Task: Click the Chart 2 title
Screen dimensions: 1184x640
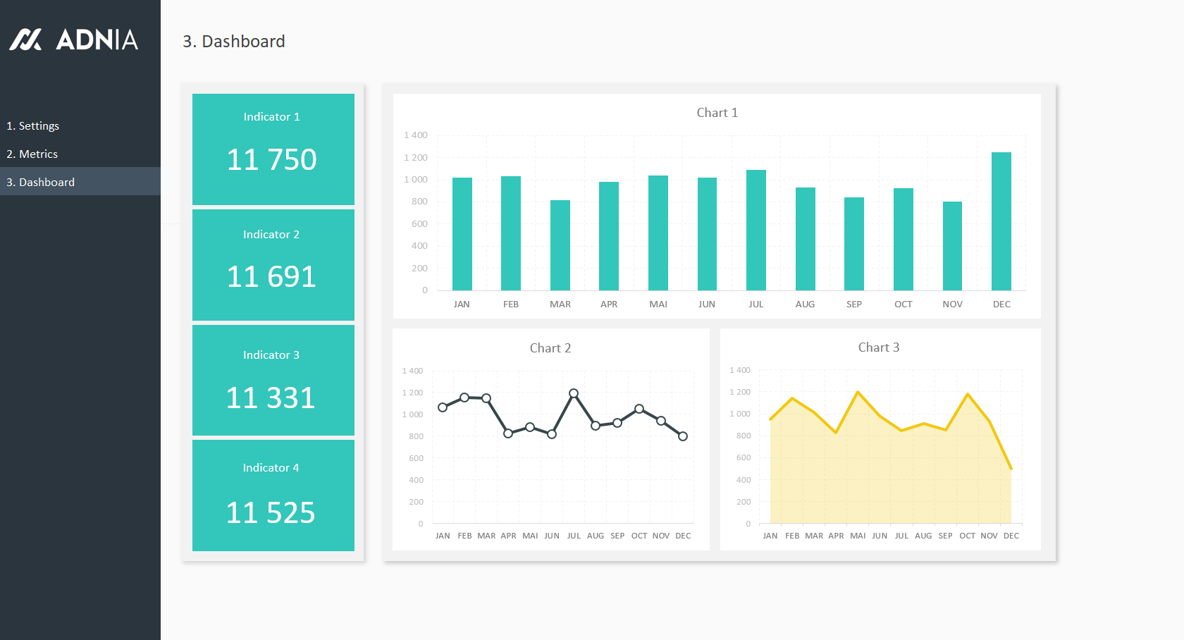Action: pyautogui.click(x=550, y=348)
